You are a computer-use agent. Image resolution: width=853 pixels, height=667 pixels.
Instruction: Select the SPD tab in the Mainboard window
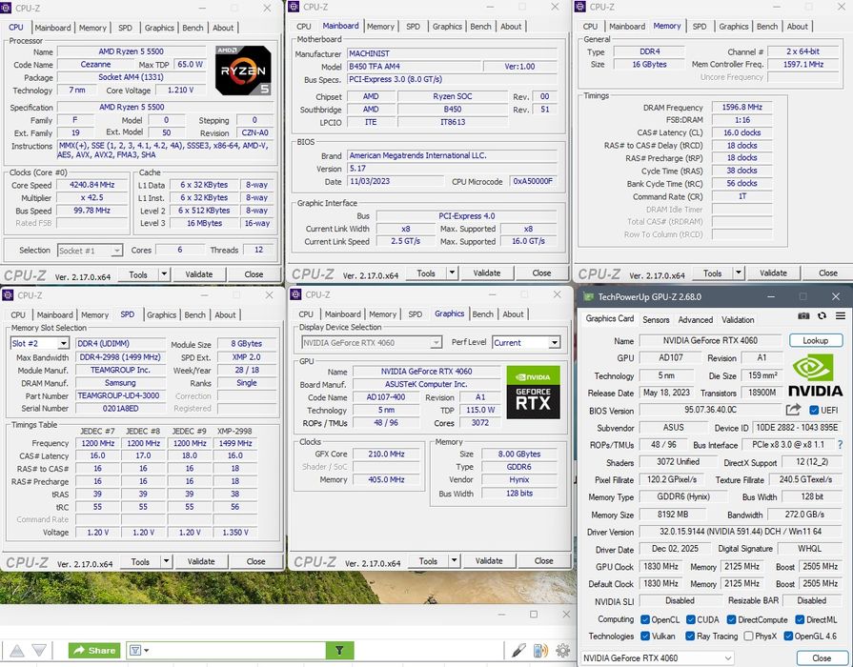(x=413, y=26)
